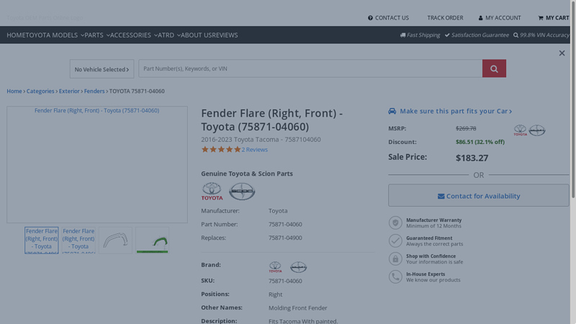
Task: Open the Accessories menu item
Action: point(132,35)
